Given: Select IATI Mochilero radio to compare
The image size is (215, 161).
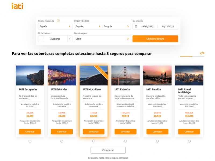Looking at the screenshot, I should (x=94, y=141).
